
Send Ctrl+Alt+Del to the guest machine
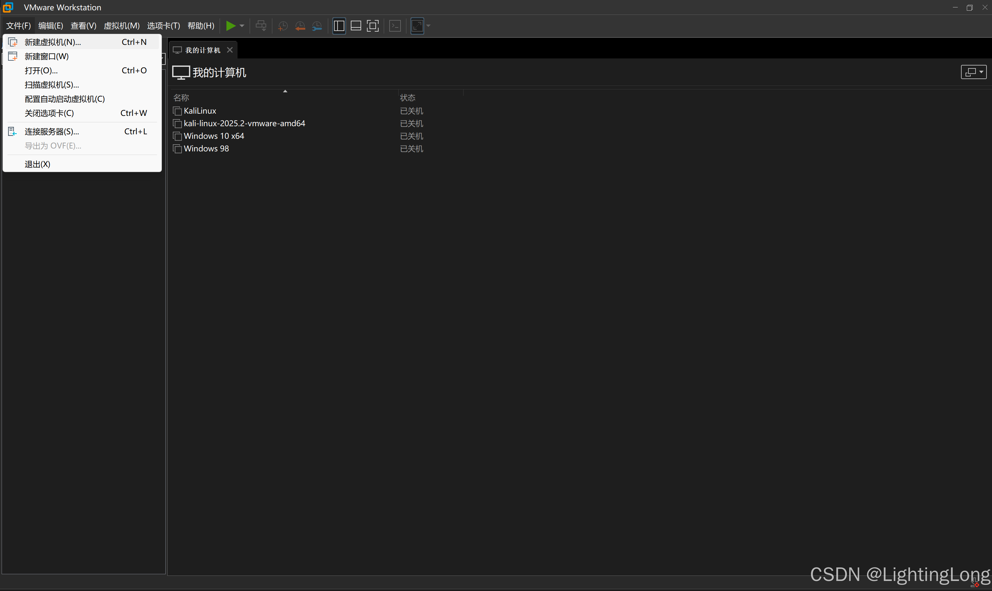coord(261,25)
